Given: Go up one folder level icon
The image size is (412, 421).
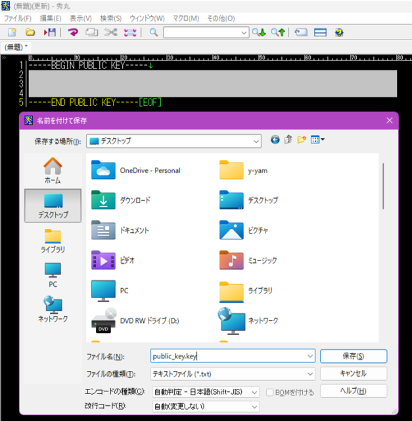Looking at the screenshot, I should pyautogui.click(x=288, y=139).
